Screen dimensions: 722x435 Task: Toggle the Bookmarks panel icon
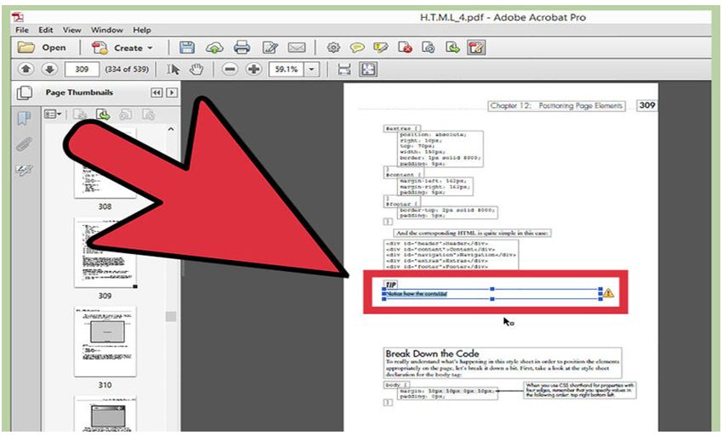[x=25, y=118]
